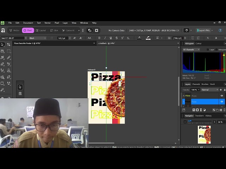226x169 pixels.
Task: Click the text colour A swatch
Action: [139, 38]
